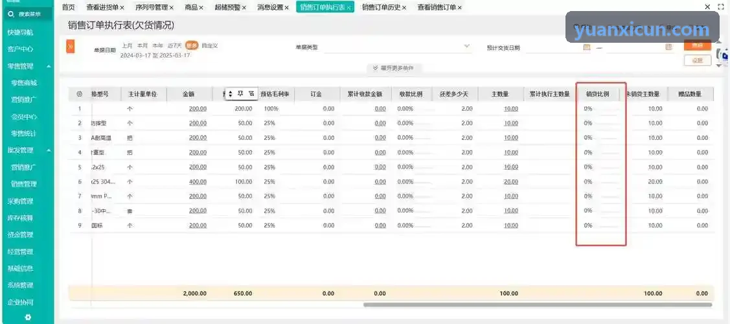Toggle fullscreen with the expand icon
The image size is (730, 324).
(722, 7)
